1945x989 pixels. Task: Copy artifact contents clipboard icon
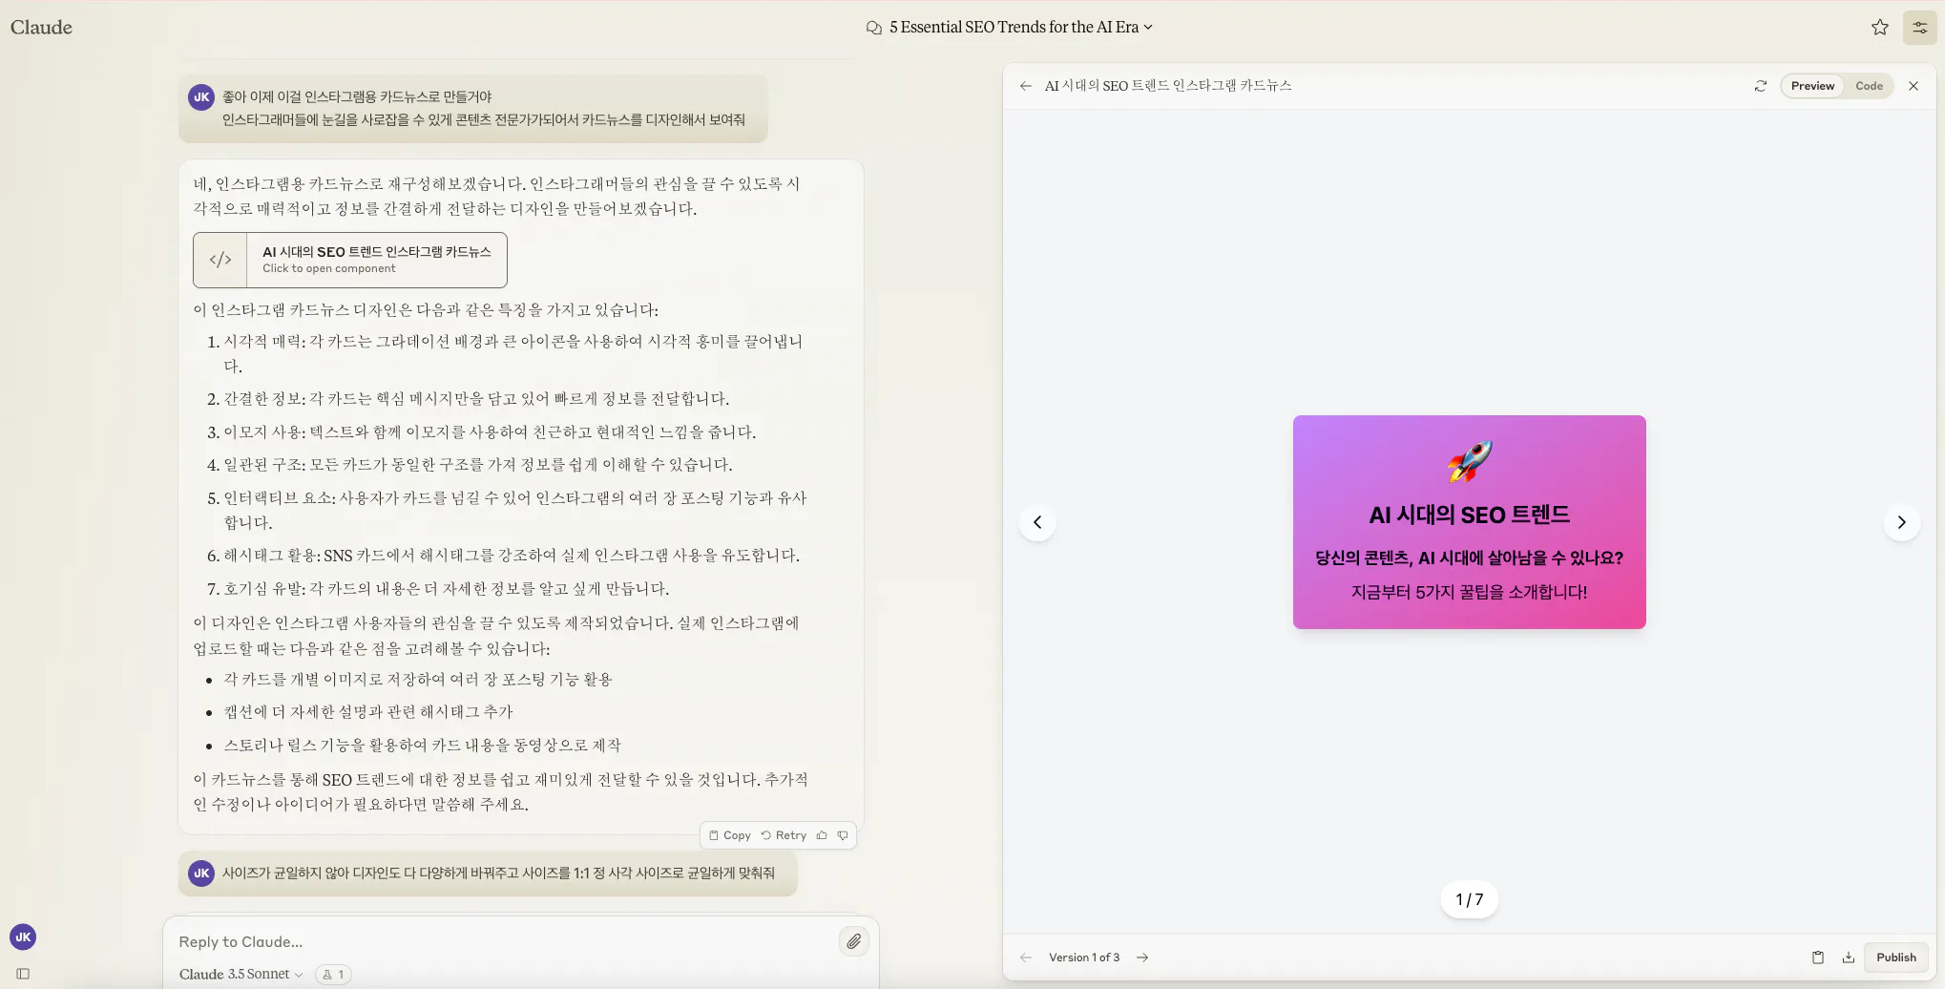point(1817,957)
